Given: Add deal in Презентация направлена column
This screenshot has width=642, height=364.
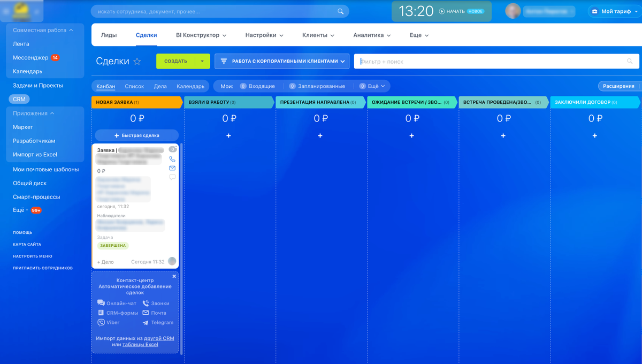Looking at the screenshot, I should [320, 136].
